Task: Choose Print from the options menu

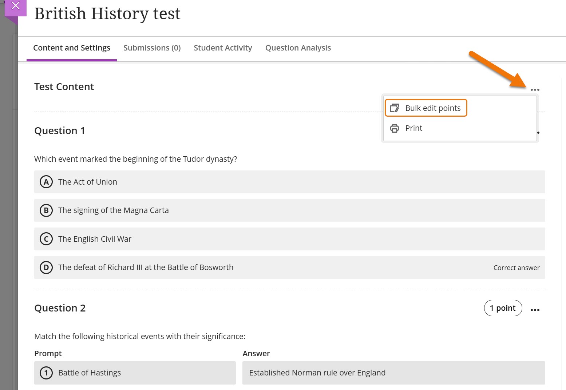Action: [x=413, y=128]
